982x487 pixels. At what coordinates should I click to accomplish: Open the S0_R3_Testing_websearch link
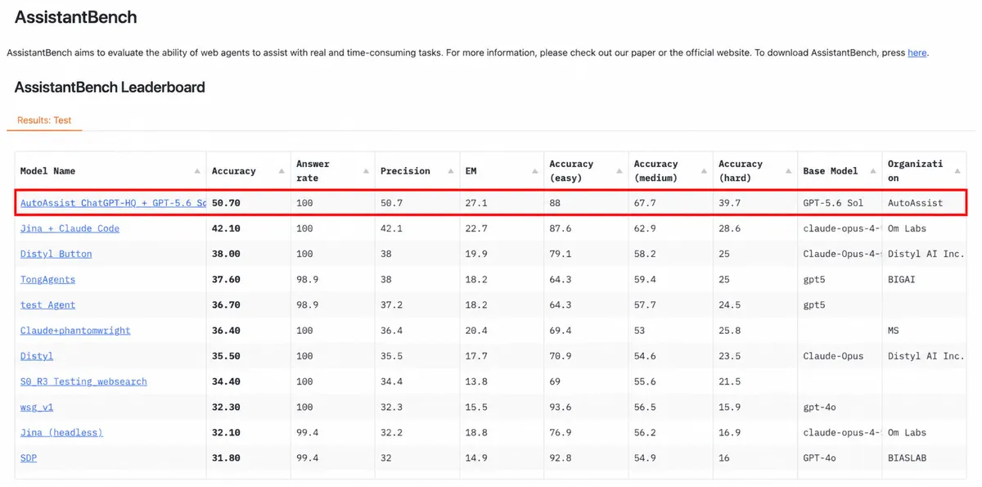coord(83,381)
